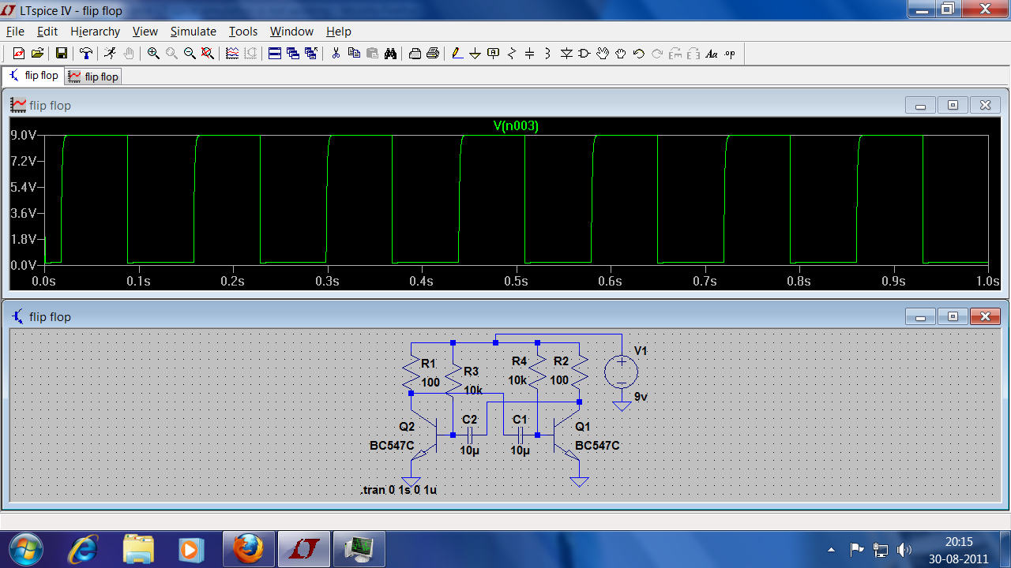Minimize the schematic flip flop child window
Image resolution: width=1011 pixels, height=568 pixels.
[x=920, y=316]
